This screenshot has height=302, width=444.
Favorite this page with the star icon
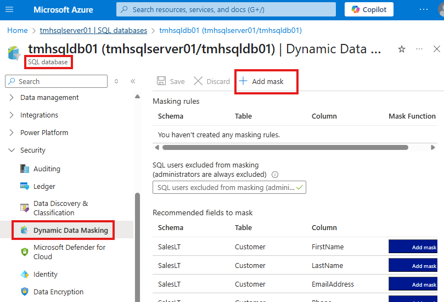[402, 49]
